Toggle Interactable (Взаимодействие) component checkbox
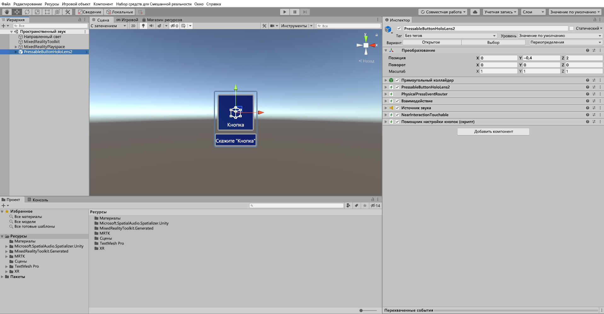This screenshot has height=314, width=604. pos(397,101)
